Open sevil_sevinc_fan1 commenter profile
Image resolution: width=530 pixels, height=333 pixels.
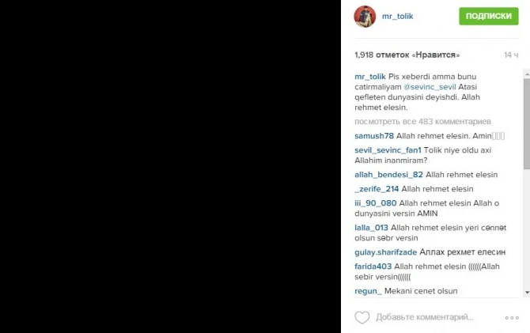388,150
